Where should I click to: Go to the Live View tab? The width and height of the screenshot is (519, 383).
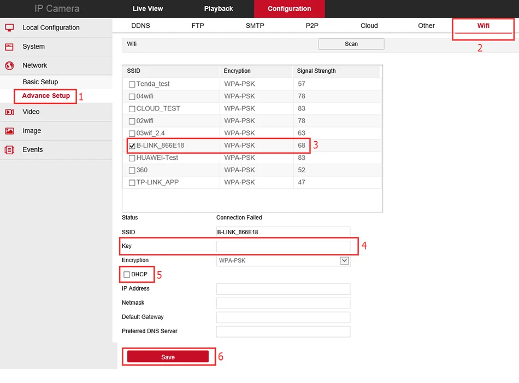(x=148, y=9)
